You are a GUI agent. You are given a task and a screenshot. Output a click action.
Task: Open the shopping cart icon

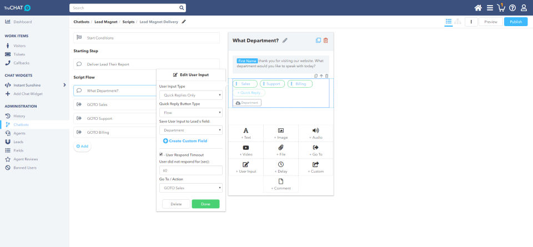coord(501,7)
